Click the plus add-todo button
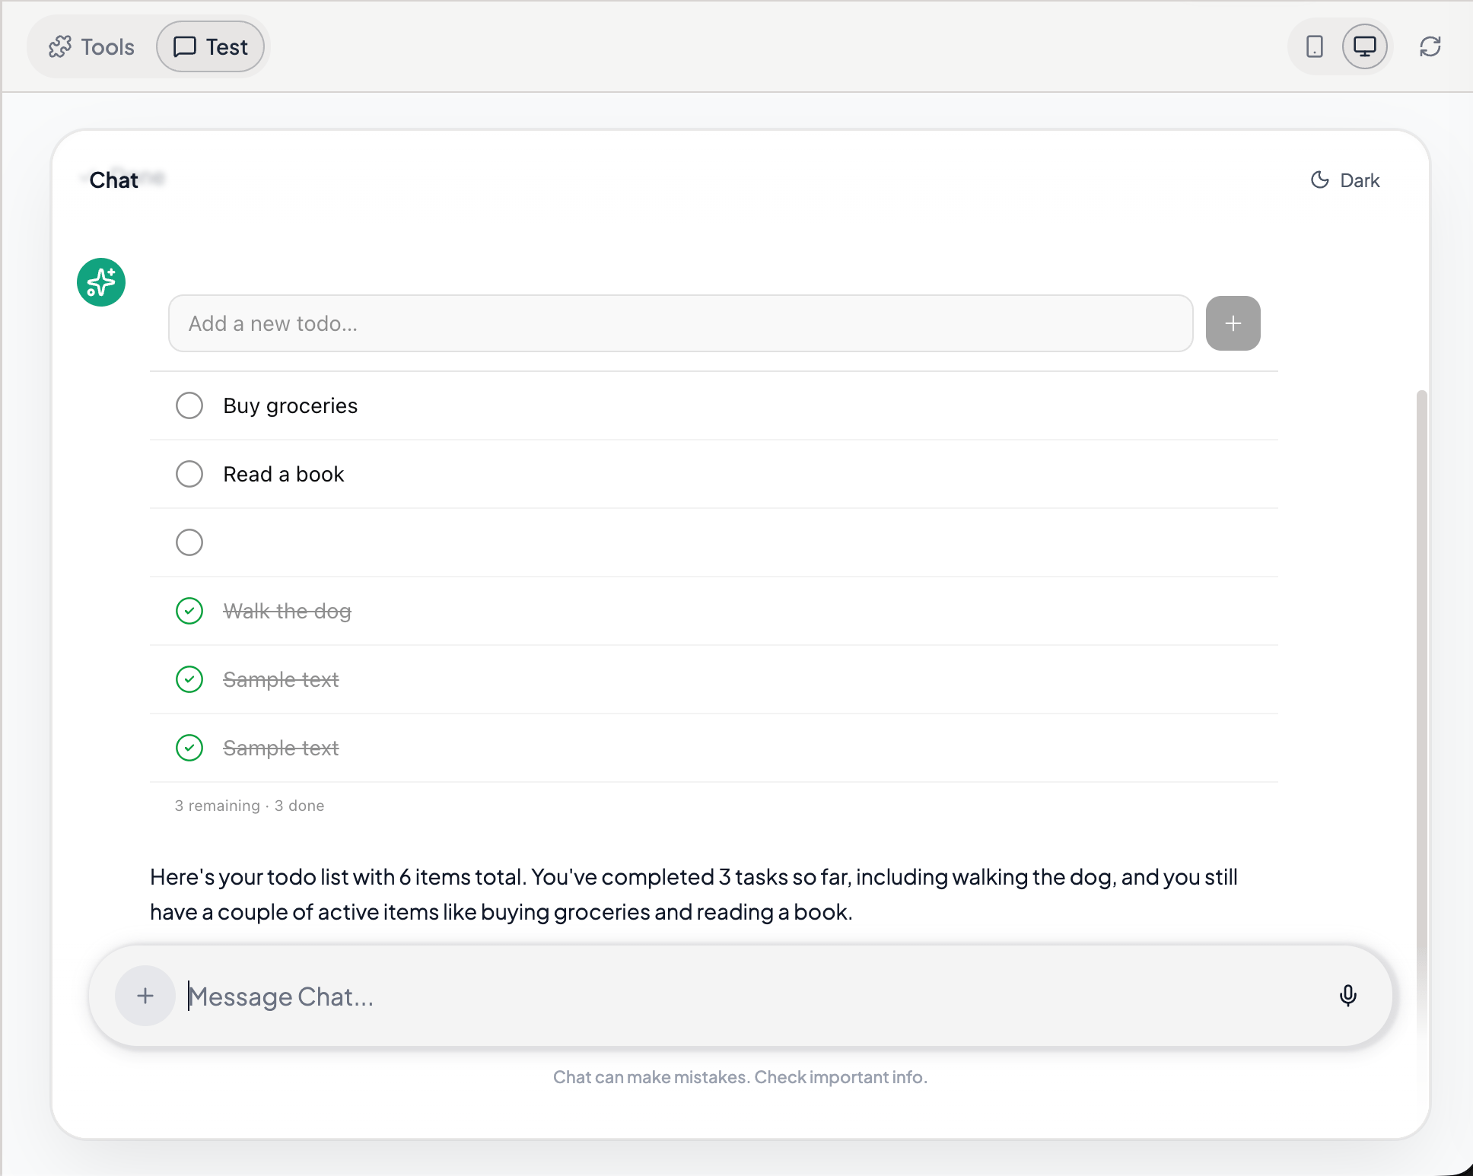 (1233, 323)
